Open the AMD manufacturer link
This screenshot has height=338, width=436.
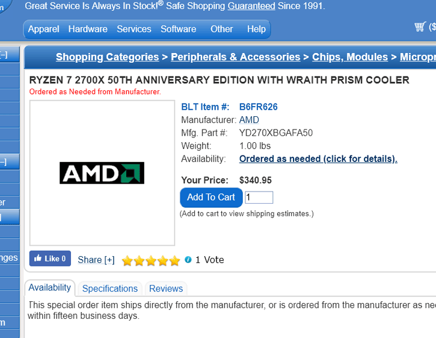click(249, 120)
